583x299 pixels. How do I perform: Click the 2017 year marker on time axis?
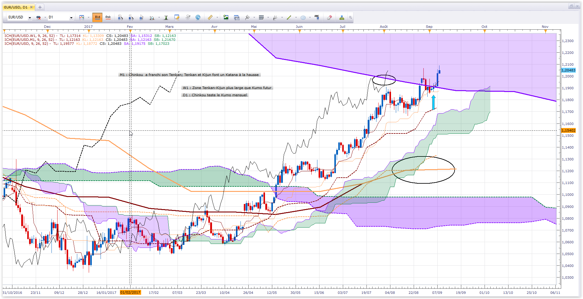coord(88,27)
